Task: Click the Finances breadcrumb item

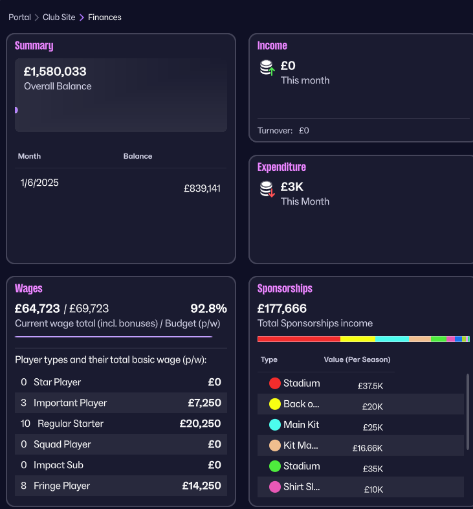Action: pyautogui.click(x=104, y=17)
